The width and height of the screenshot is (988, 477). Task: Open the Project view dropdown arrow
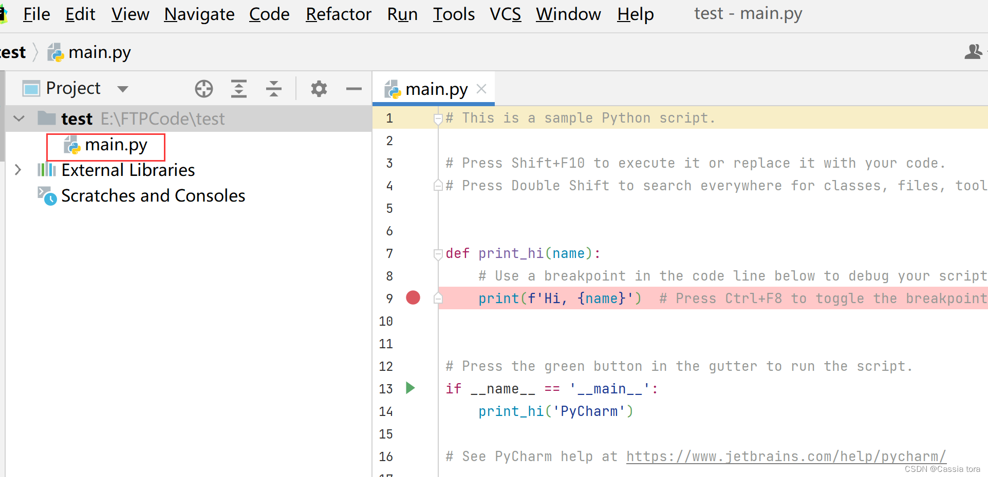(122, 89)
